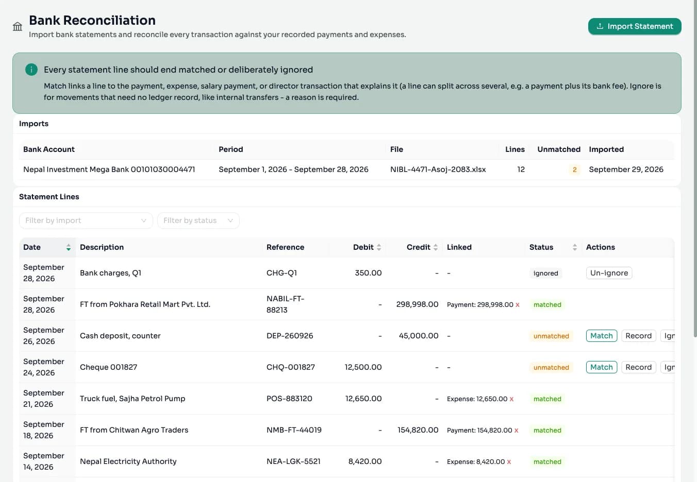Un-ignore the Bank charges, Q1 line
Screen dimensions: 697x482
609,273
